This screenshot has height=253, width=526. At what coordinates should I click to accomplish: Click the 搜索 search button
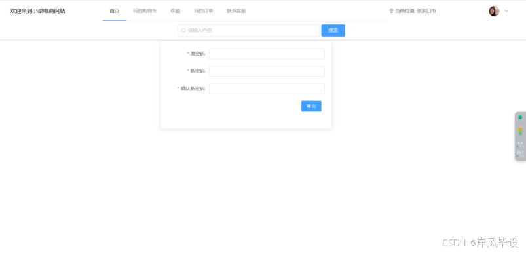coord(333,31)
